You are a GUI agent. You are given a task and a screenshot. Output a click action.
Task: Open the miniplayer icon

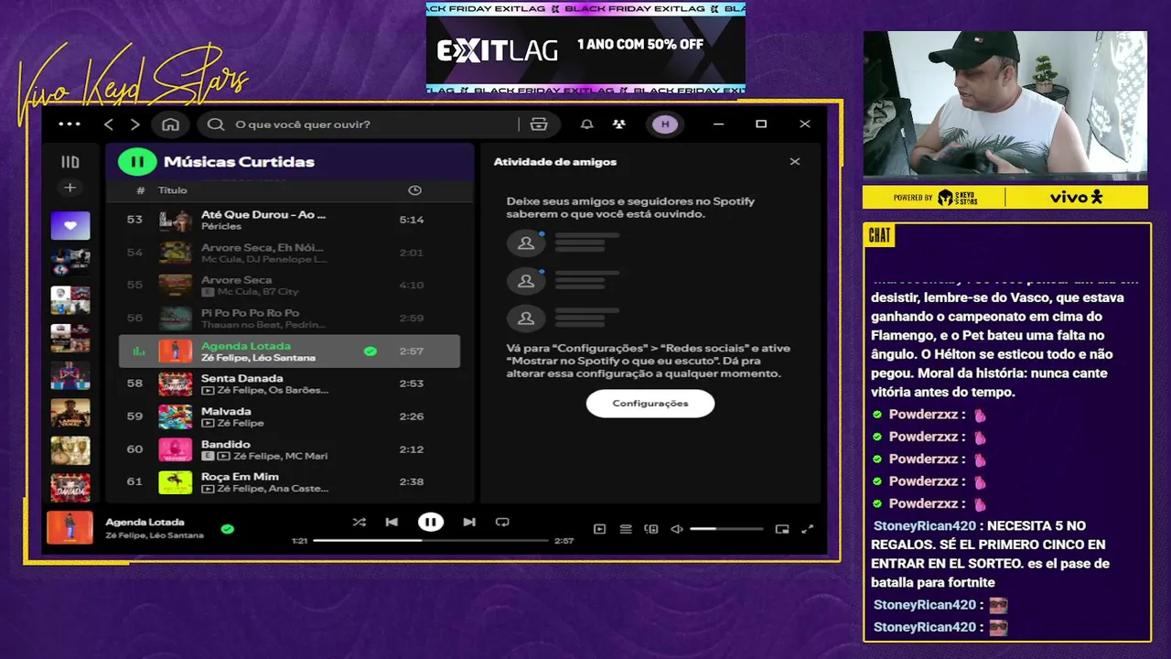click(782, 529)
